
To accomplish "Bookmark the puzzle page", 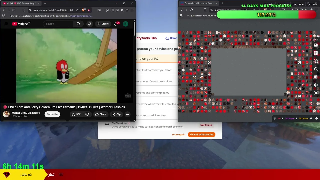I will [205, 10].
